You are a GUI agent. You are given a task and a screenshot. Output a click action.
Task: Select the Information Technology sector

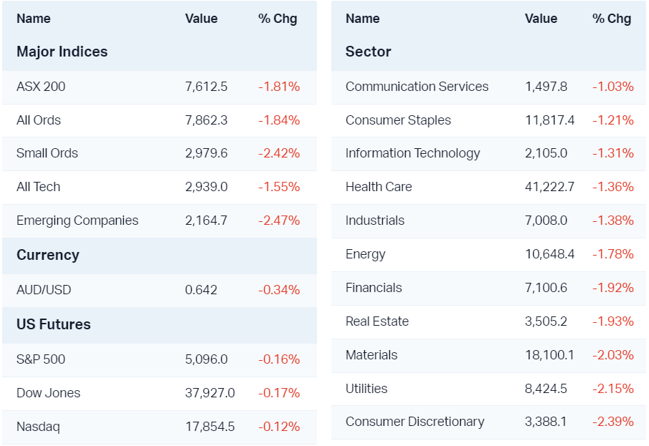click(413, 153)
